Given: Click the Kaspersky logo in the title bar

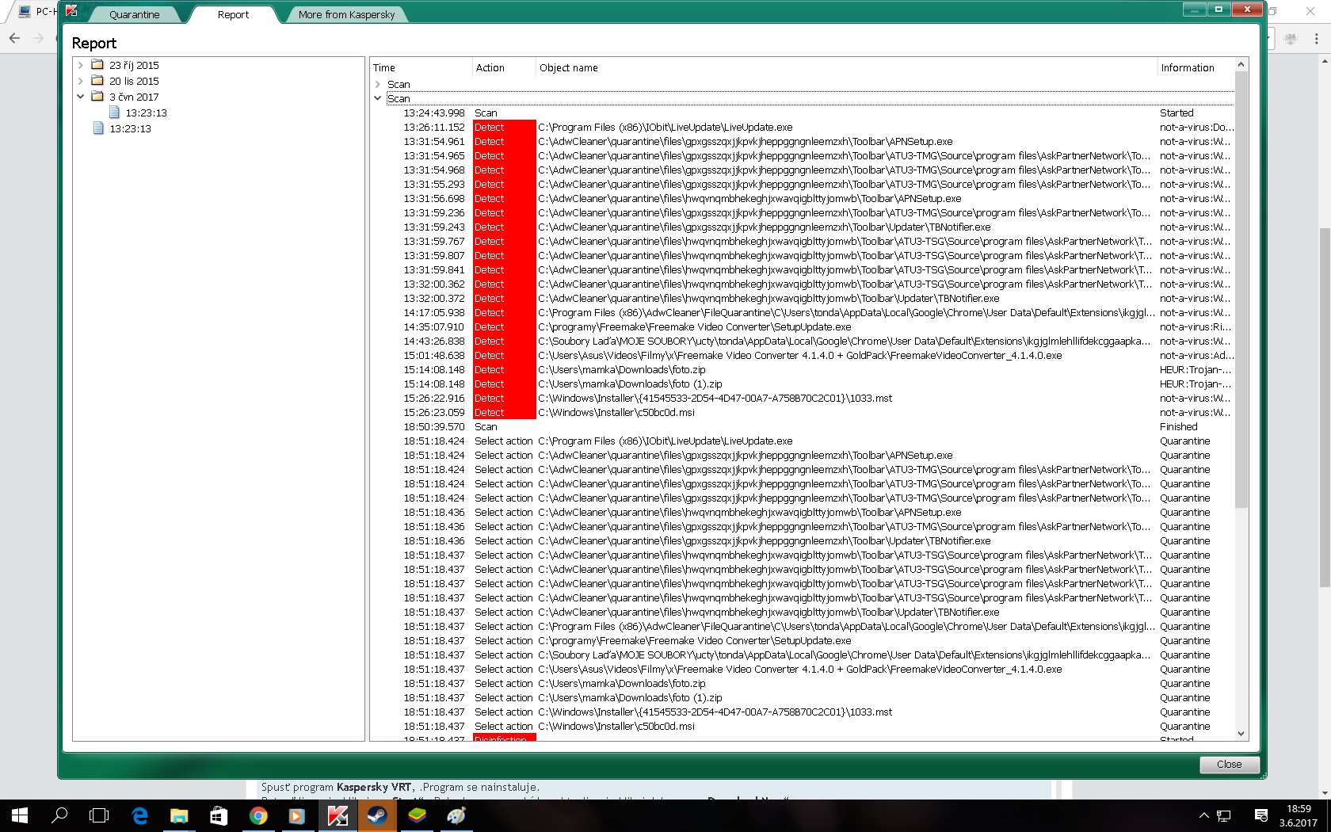Looking at the screenshot, I should pyautogui.click(x=71, y=11).
